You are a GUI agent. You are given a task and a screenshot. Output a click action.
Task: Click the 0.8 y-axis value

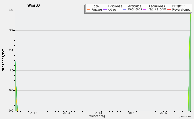pyautogui.click(x=11, y=90)
